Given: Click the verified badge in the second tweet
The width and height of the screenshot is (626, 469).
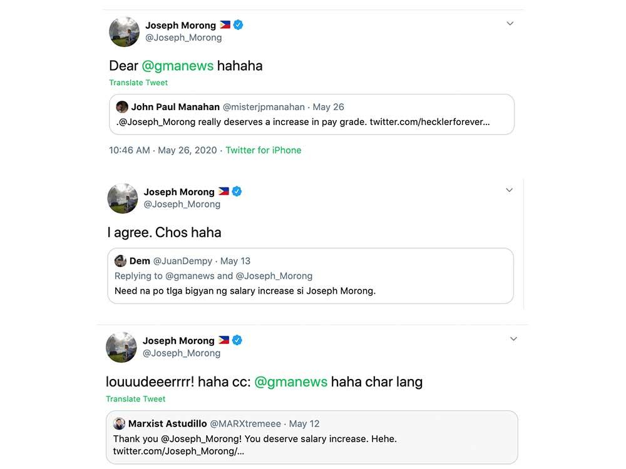Looking at the screenshot, I should coord(237,192).
